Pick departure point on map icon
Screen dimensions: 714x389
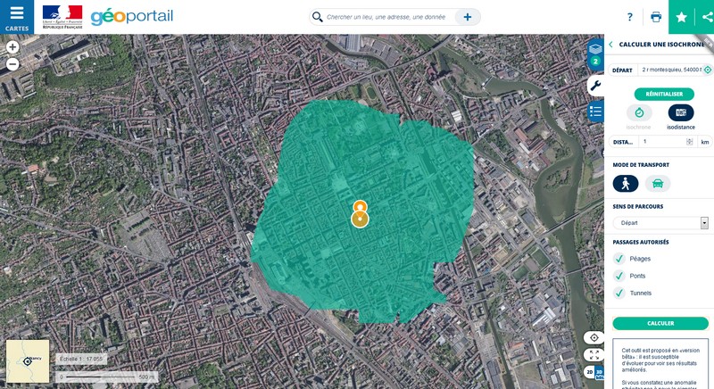click(x=708, y=70)
